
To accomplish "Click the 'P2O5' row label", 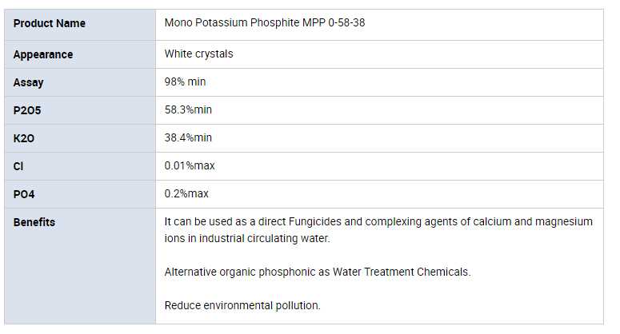I will point(27,110).
